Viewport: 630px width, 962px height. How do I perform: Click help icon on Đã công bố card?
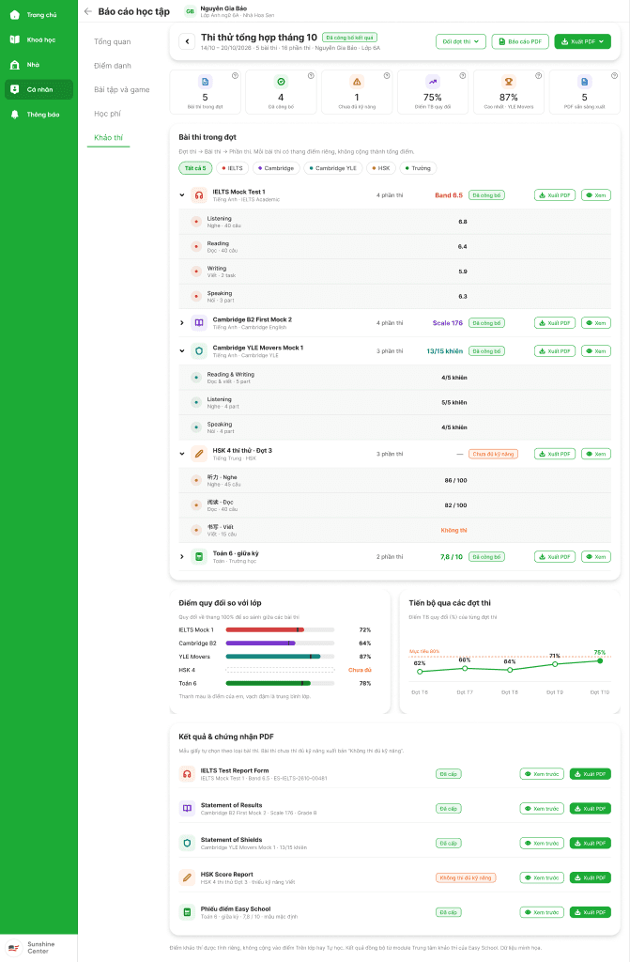click(x=311, y=75)
